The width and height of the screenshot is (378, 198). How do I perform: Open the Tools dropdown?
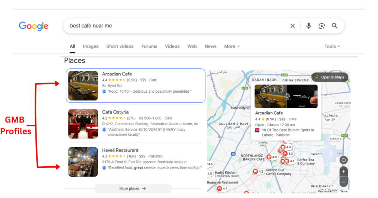[x=332, y=46]
